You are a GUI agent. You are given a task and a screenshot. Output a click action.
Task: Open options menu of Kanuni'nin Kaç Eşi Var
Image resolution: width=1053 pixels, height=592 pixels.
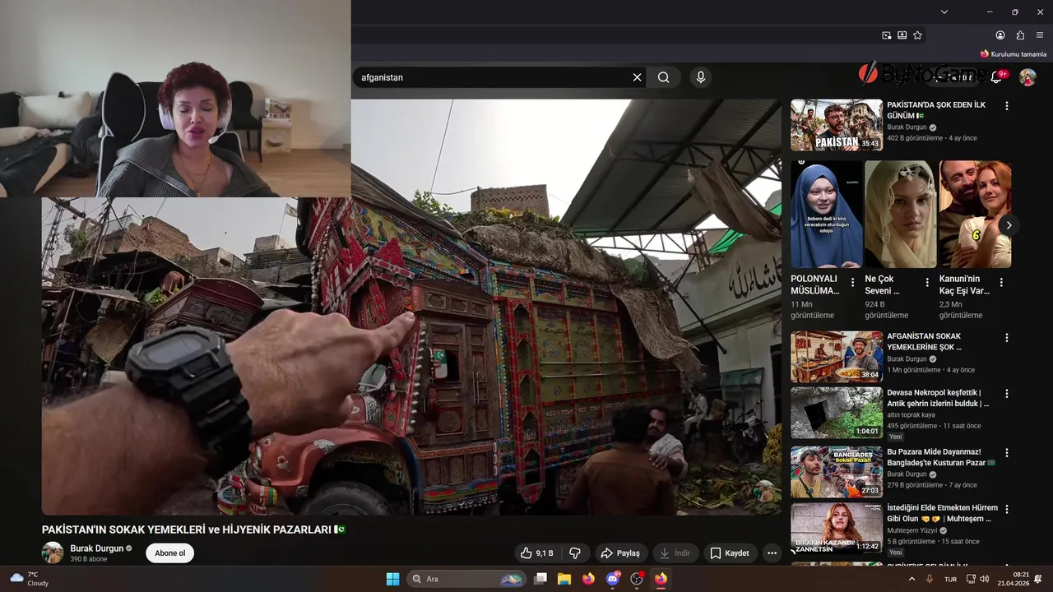(x=1001, y=283)
